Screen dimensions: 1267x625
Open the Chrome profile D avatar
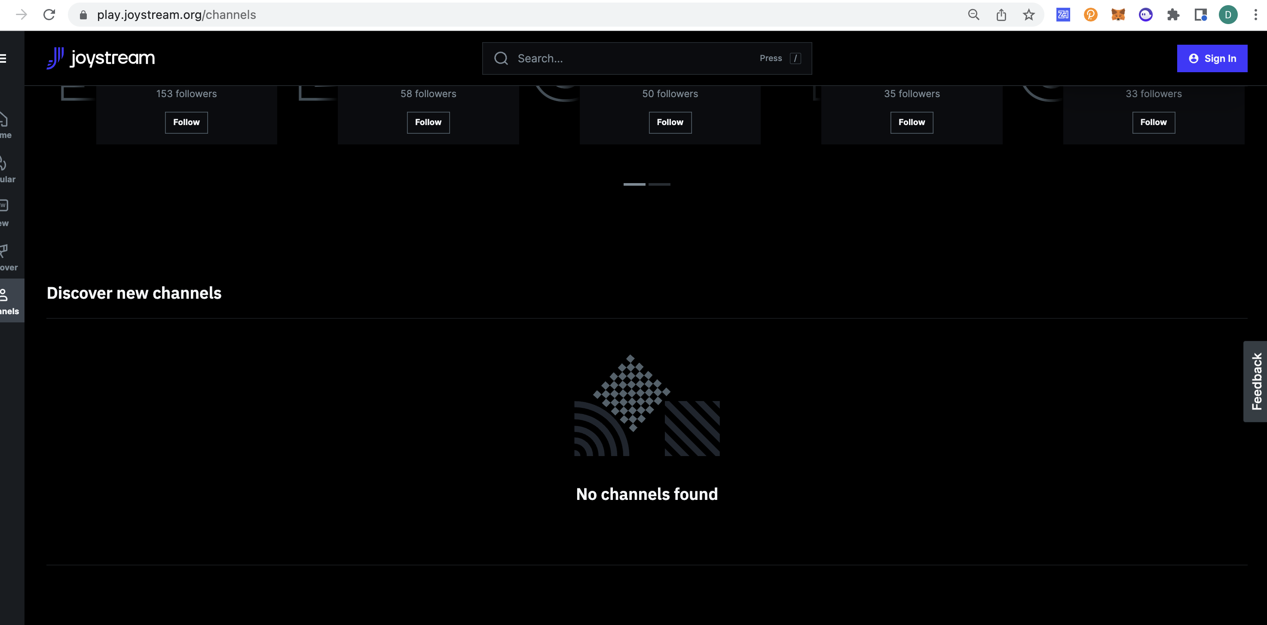1228,15
